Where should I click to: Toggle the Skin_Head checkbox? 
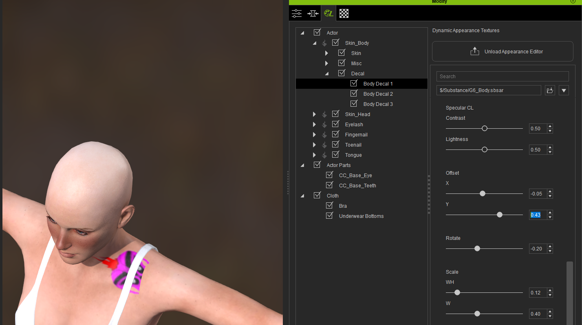coord(335,114)
